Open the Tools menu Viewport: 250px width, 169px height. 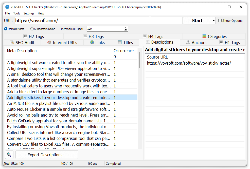[x=16, y=13]
